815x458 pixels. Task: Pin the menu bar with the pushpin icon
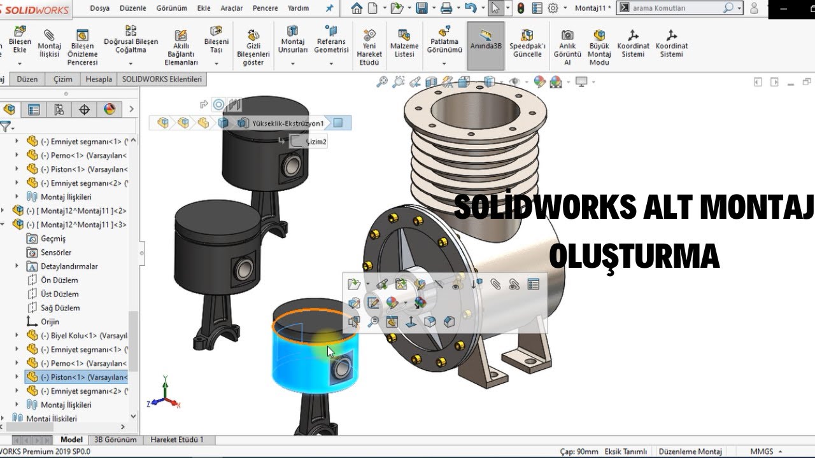[x=329, y=8]
